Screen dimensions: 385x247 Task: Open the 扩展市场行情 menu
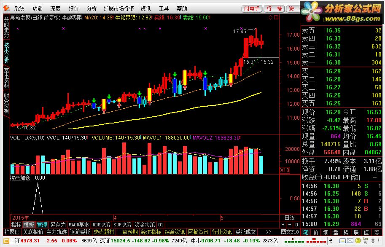[x=119, y=8]
